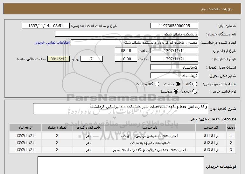
Task: Open اطلاعات تماس خریدار link
Action: point(52,42)
